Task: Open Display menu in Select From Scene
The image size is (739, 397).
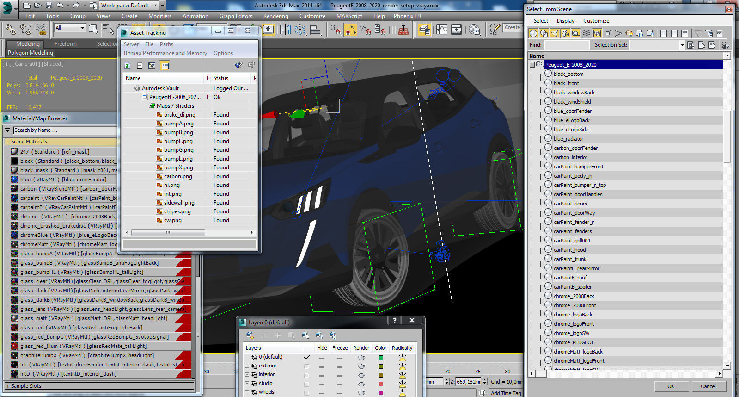Action: 565,21
